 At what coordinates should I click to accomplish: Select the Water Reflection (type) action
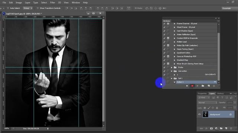pos(186,34)
